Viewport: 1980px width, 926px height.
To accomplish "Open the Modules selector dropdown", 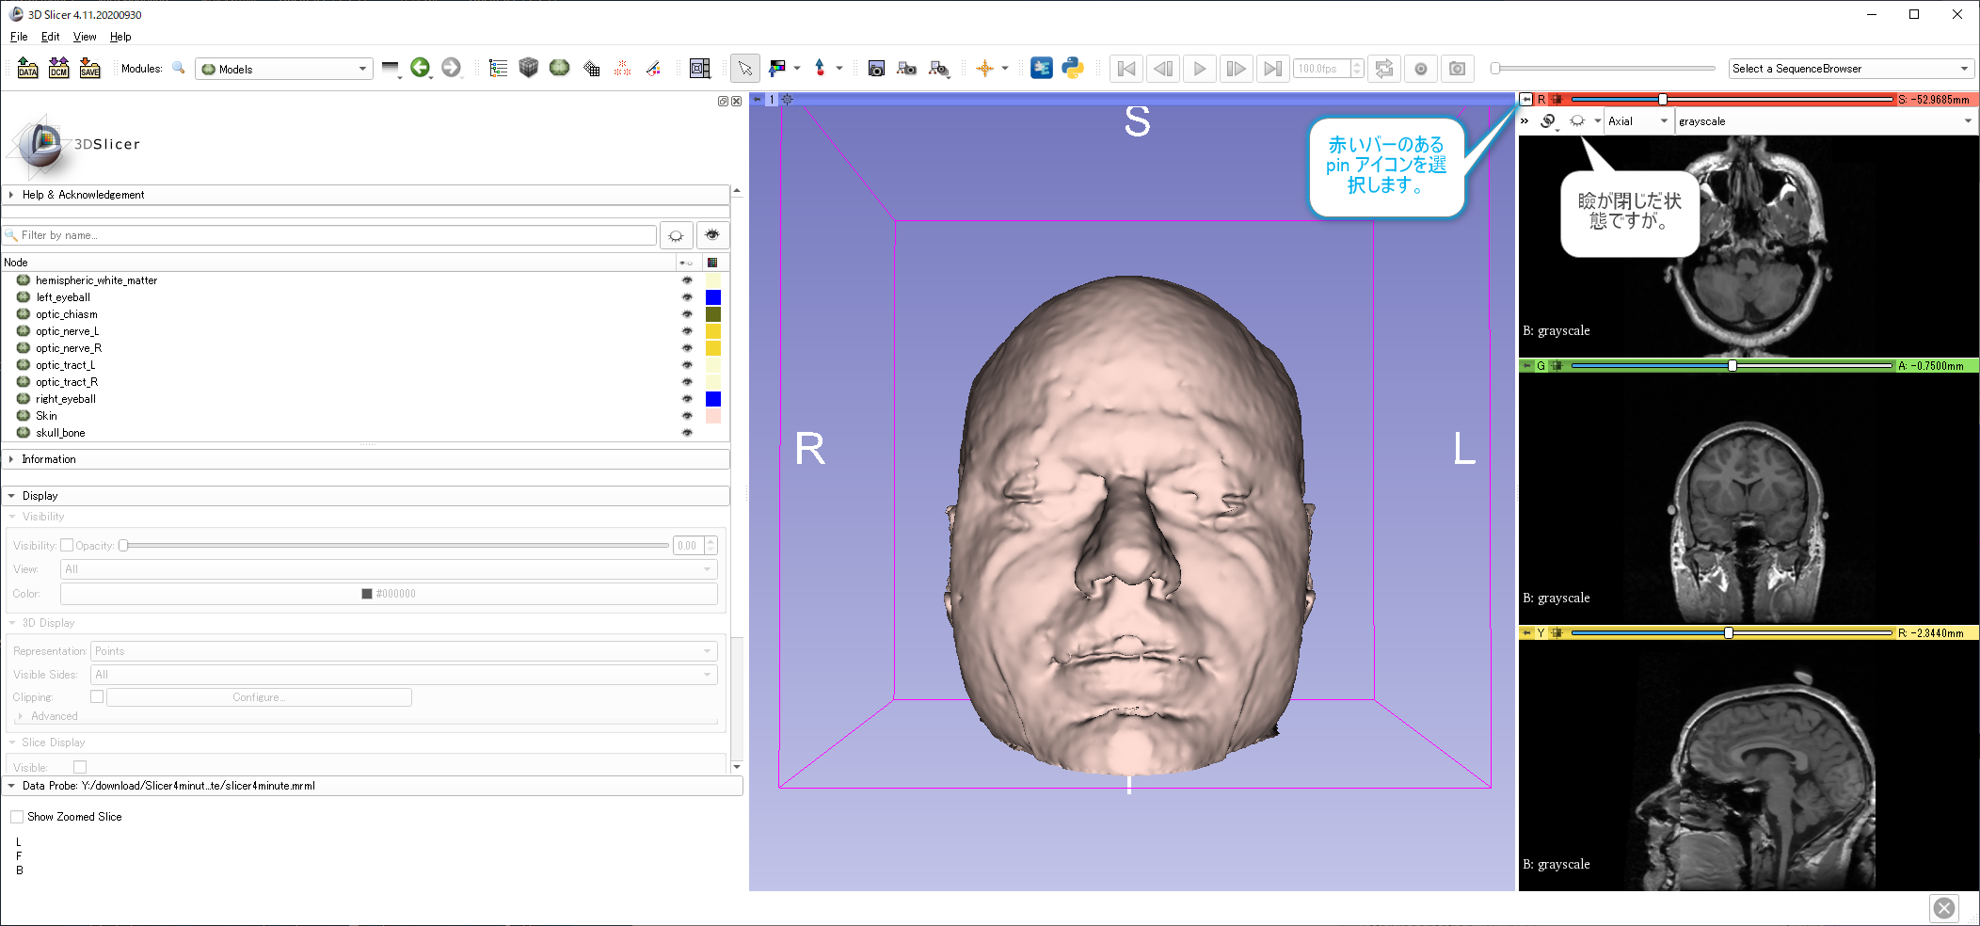I will tap(283, 69).
